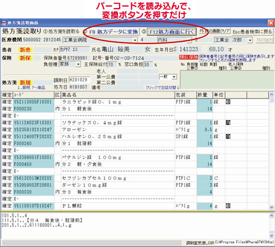The image size is (275, 247).
Task: Click the TEXT出力 button
Action: [264, 40]
